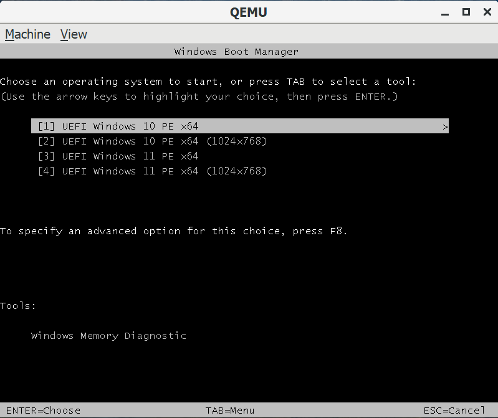Open the View menu
498x418 pixels.
tap(74, 34)
